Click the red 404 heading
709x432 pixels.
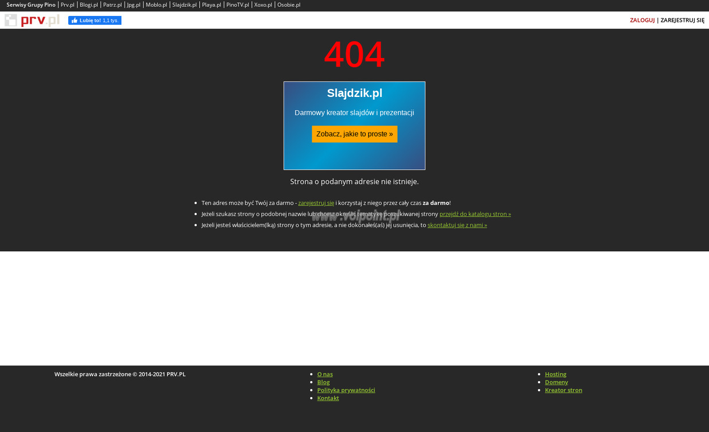click(x=354, y=55)
